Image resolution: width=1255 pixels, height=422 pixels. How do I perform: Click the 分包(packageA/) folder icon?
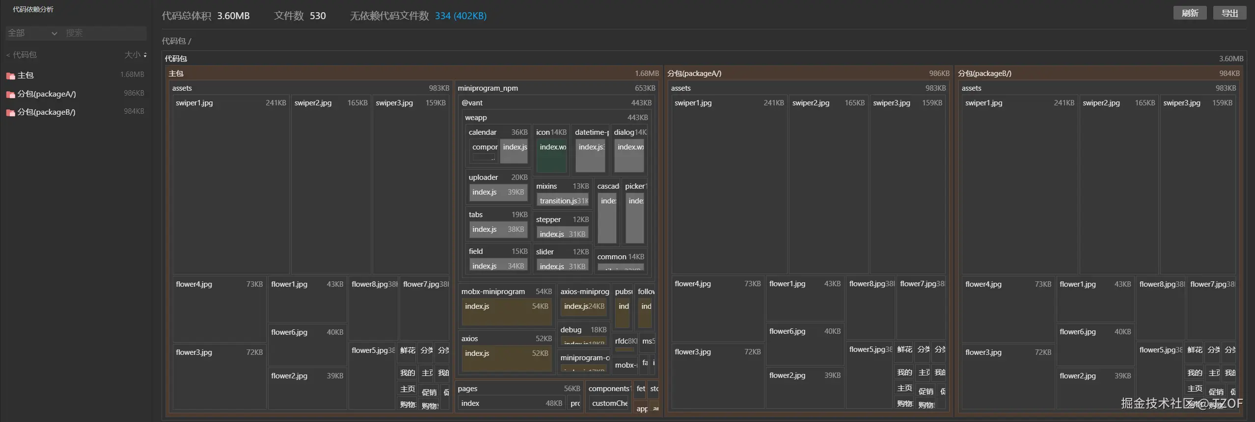point(10,94)
